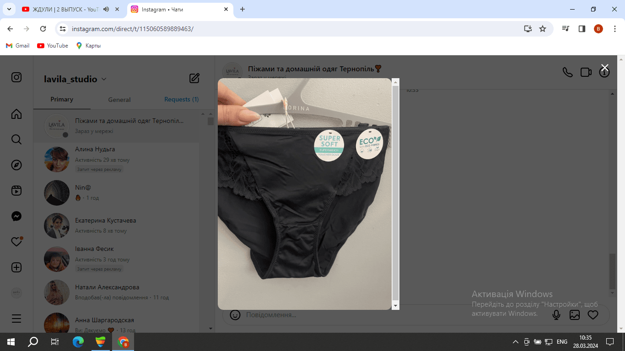Image resolution: width=625 pixels, height=351 pixels.
Task: Open the hamburger More menu in the sidebar
Action: 16,319
